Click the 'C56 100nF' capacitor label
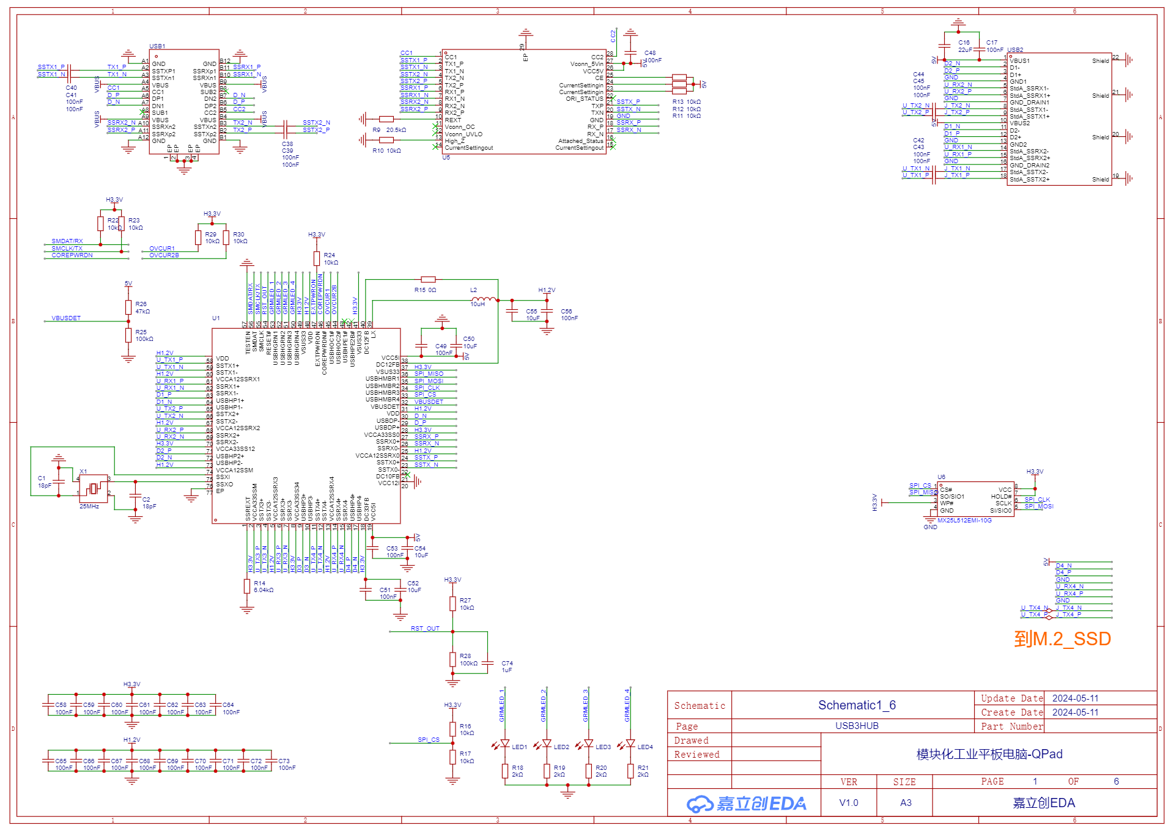Image resolution: width=1174 pixels, height=831 pixels. click(x=569, y=315)
